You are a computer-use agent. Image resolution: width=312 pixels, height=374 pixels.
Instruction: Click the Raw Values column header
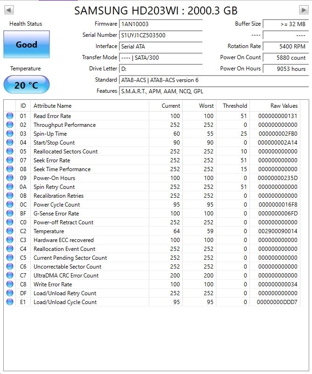click(x=275, y=106)
